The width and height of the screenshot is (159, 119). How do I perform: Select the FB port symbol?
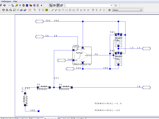[146, 88]
